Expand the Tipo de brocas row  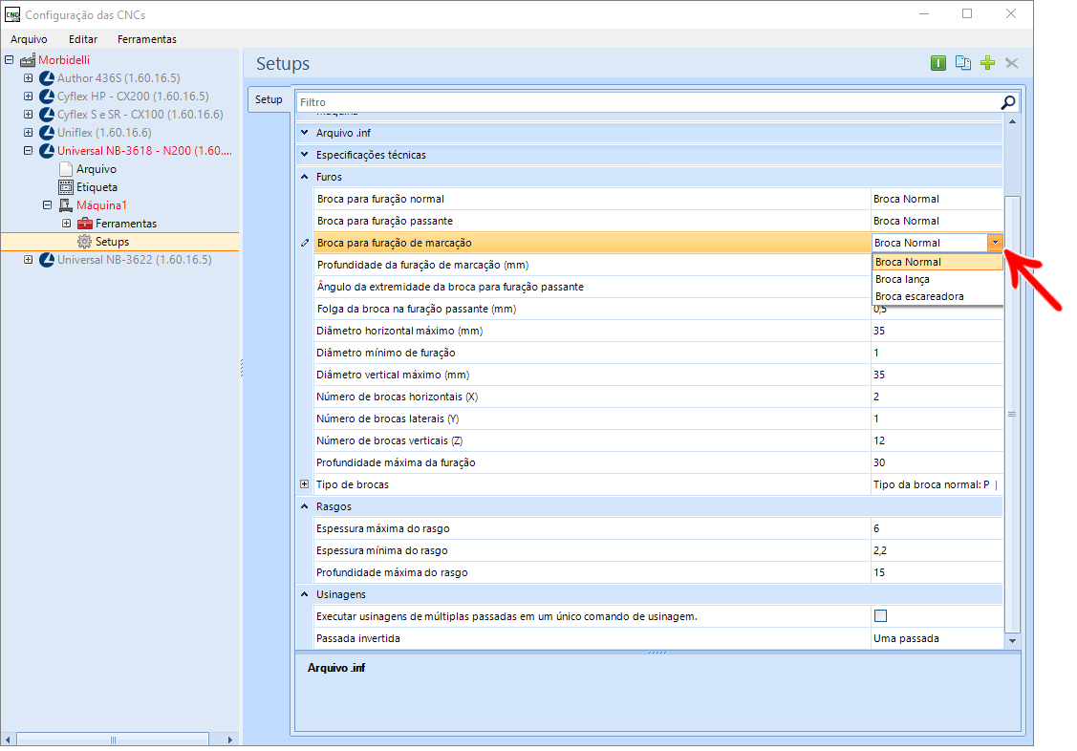(x=304, y=484)
